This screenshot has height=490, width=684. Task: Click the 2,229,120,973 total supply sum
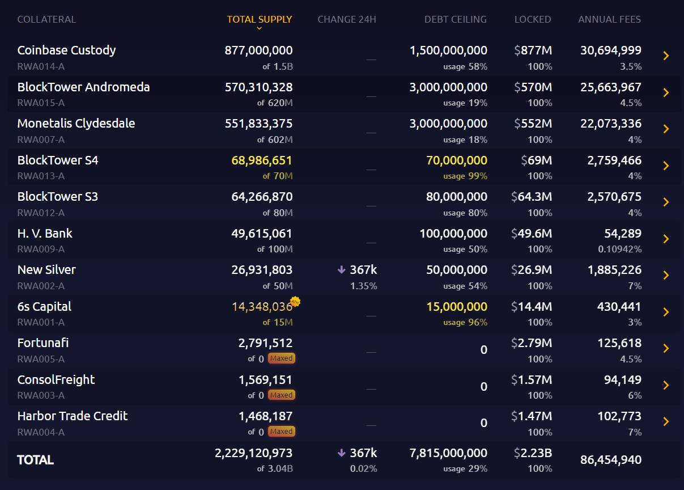(254, 453)
